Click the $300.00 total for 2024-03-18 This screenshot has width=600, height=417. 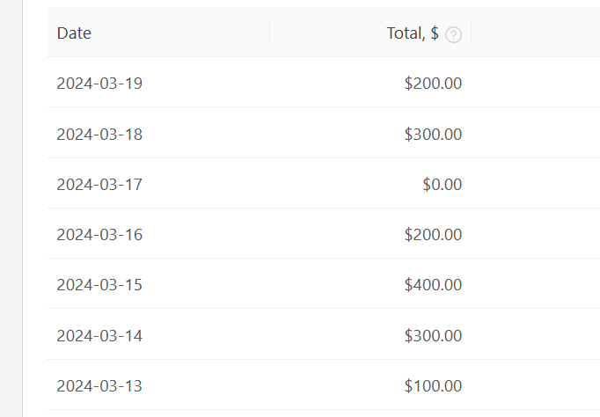click(433, 134)
